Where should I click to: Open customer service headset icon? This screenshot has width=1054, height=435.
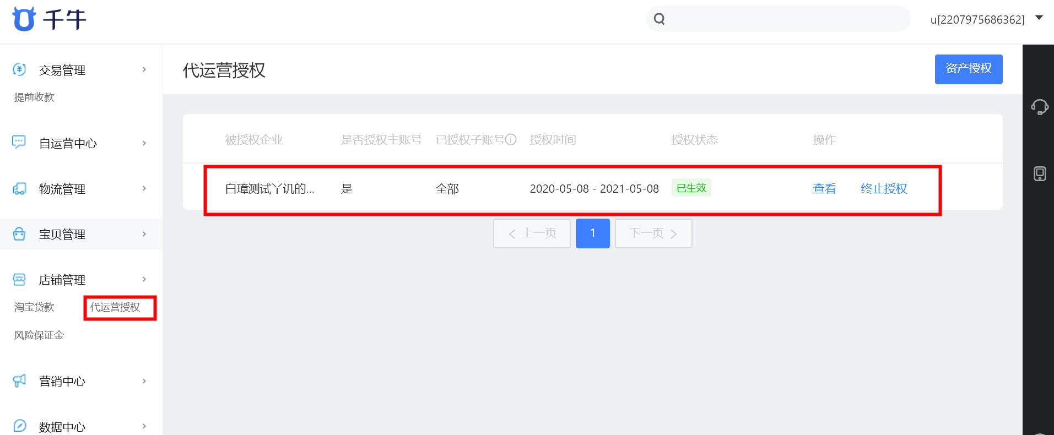click(1039, 106)
